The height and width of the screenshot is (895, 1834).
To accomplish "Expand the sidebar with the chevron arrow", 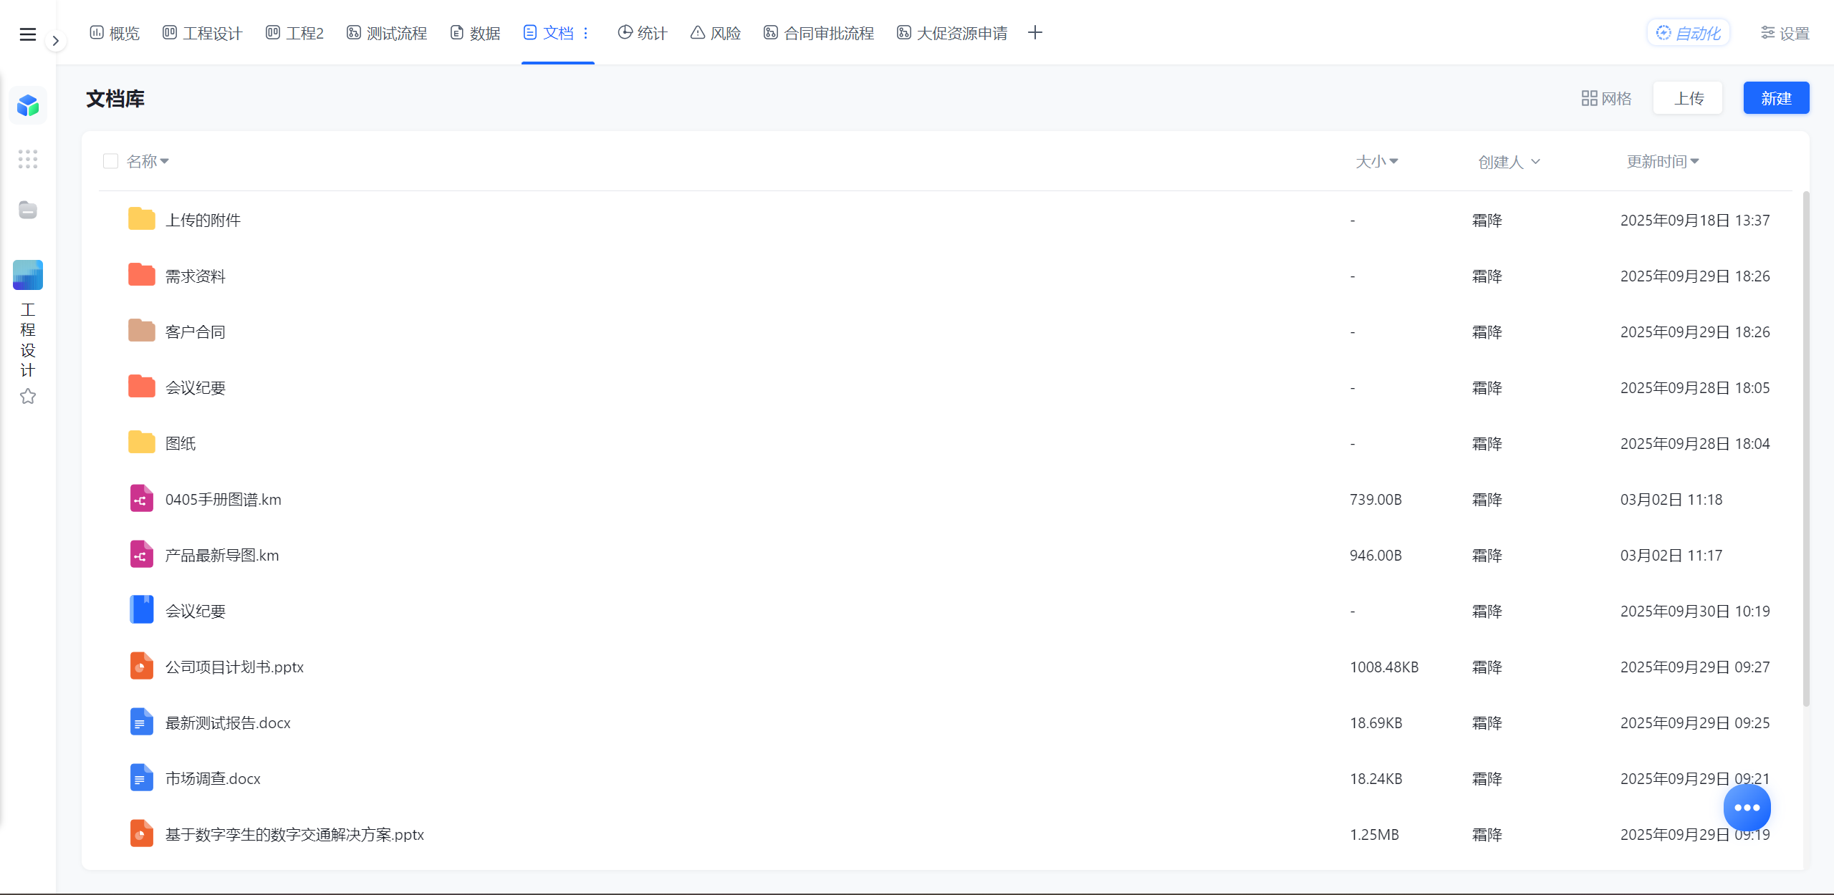I will [55, 41].
